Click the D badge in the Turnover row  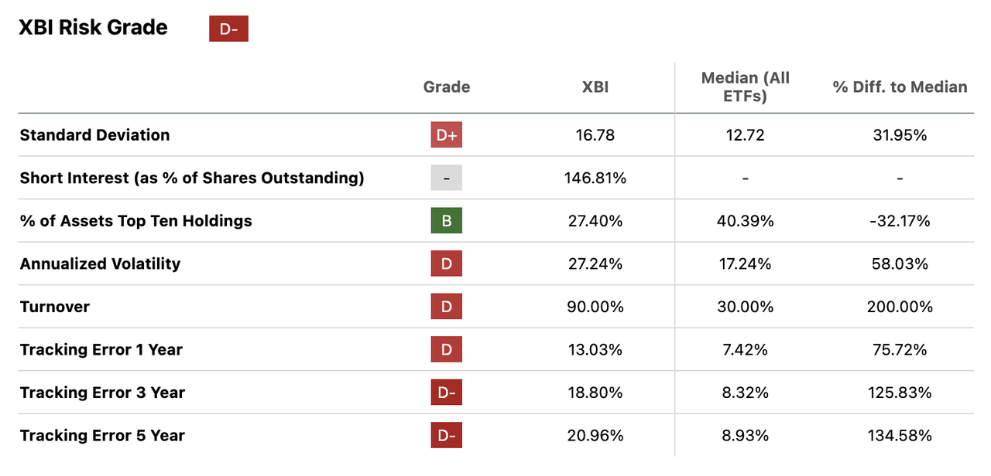click(447, 307)
